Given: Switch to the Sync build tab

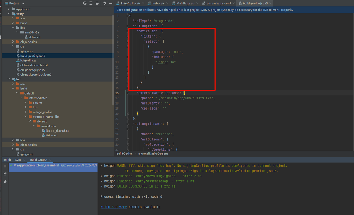Looking at the screenshot, I should [18, 160].
